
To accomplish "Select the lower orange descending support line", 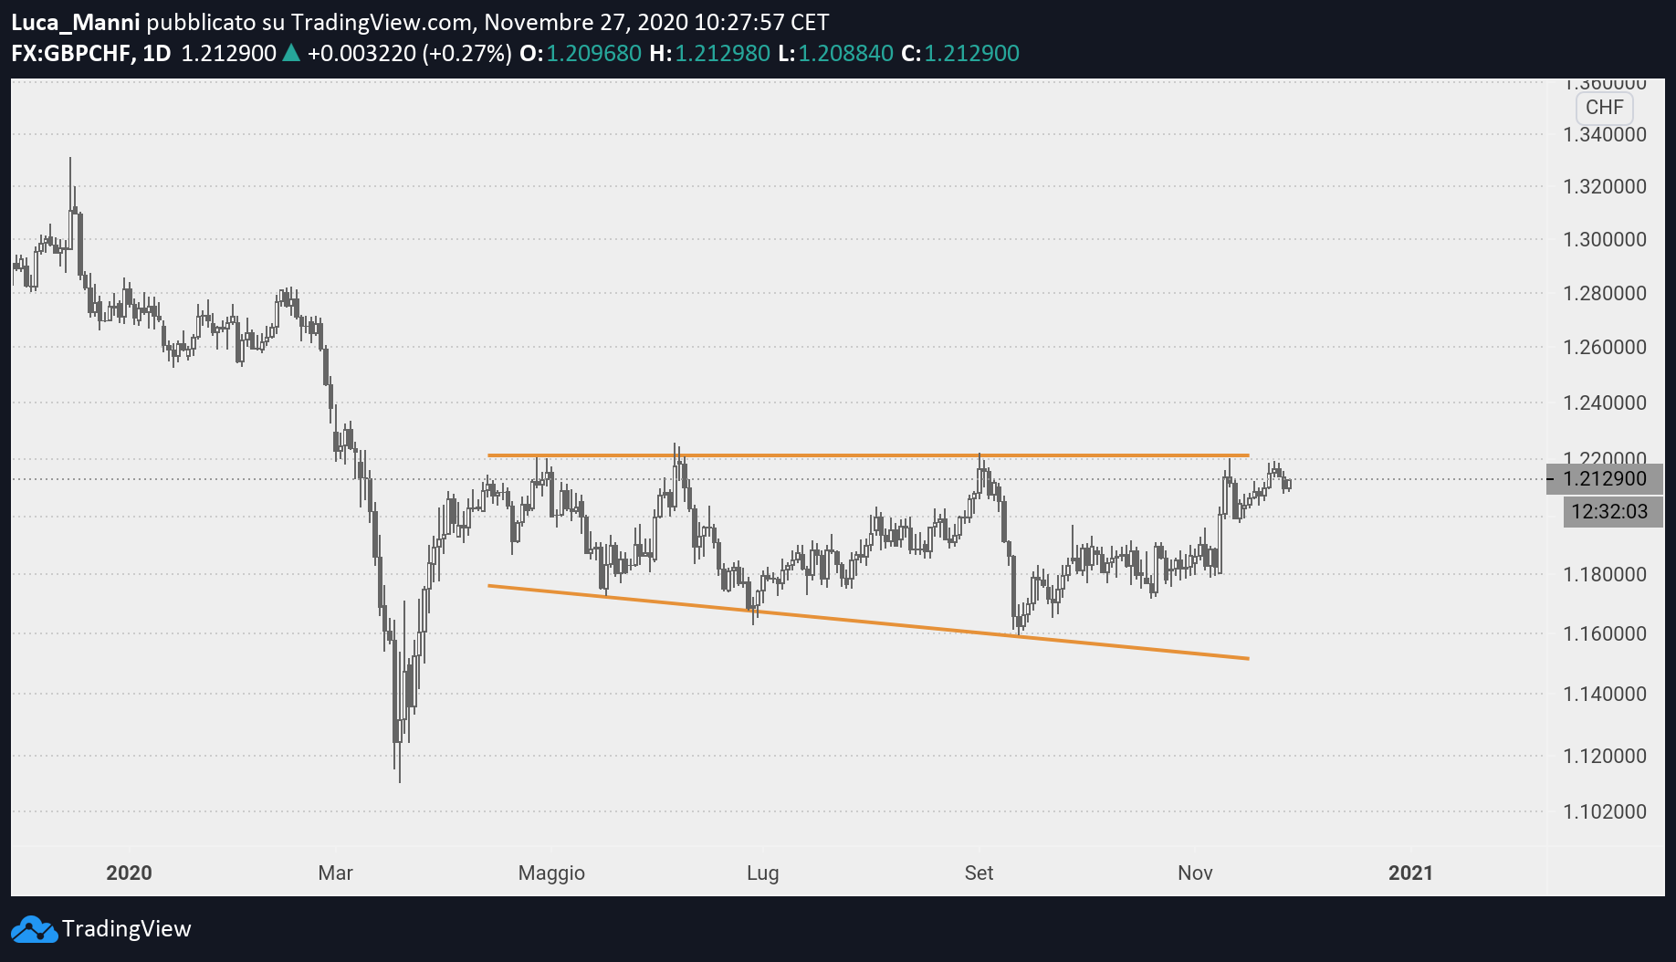I will (x=868, y=622).
